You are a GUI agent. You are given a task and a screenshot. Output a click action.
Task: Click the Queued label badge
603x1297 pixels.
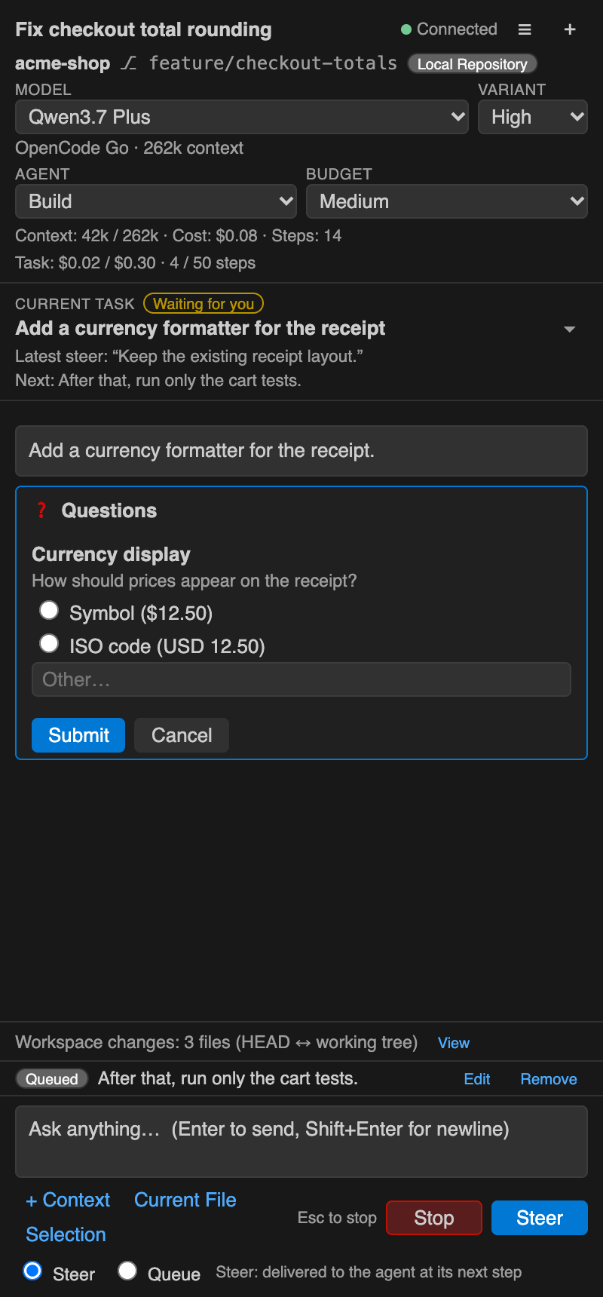click(x=52, y=1079)
